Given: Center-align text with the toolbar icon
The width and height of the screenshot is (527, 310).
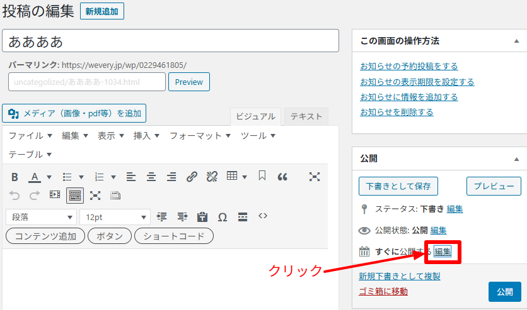Looking at the screenshot, I should pyautogui.click(x=151, y=177).
